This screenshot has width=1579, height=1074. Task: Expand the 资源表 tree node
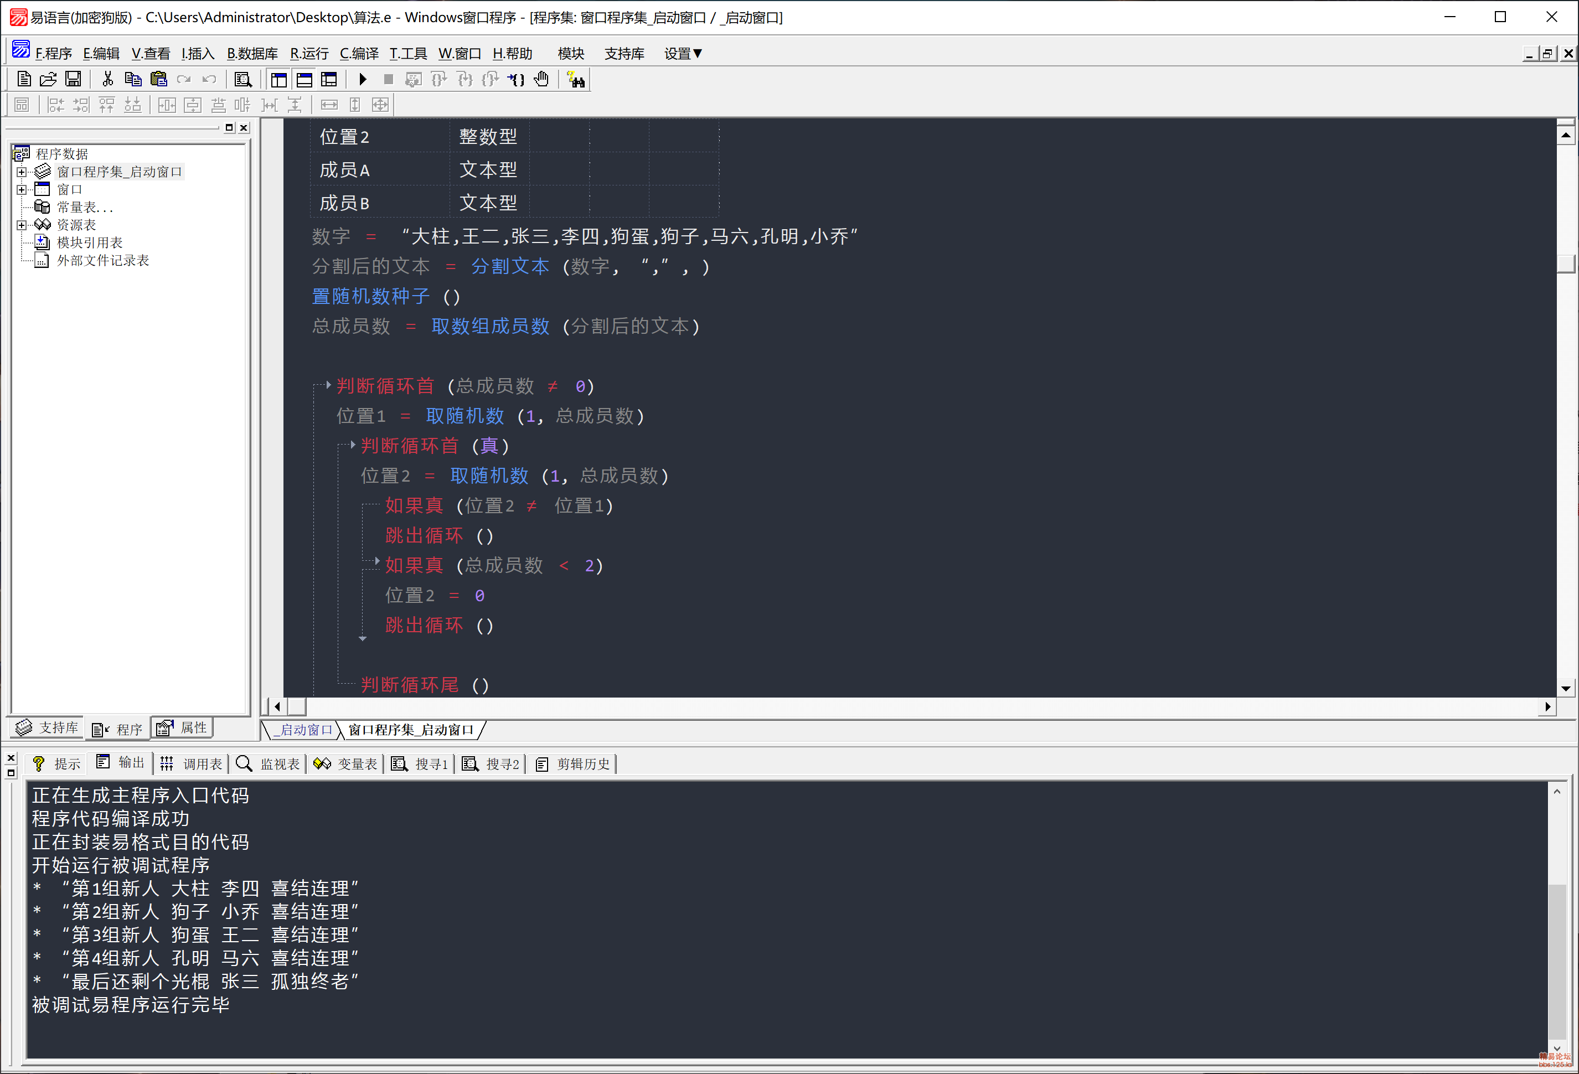point(21,225)
